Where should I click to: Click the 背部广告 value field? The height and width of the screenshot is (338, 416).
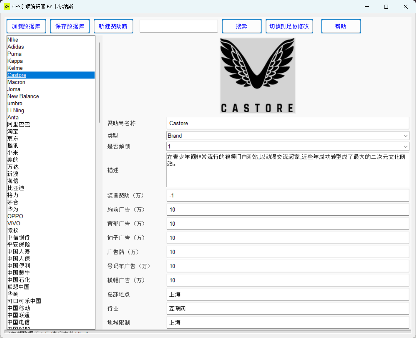[288, 224]
